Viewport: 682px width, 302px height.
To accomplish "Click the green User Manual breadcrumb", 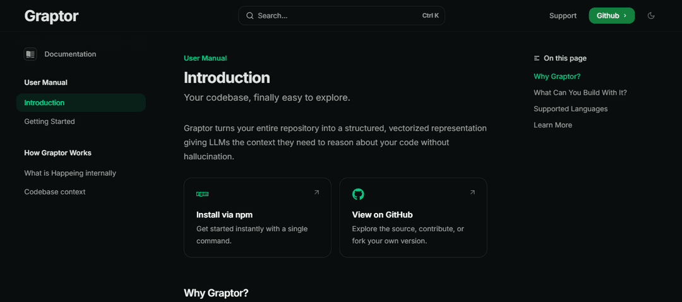I will (205, 58).
